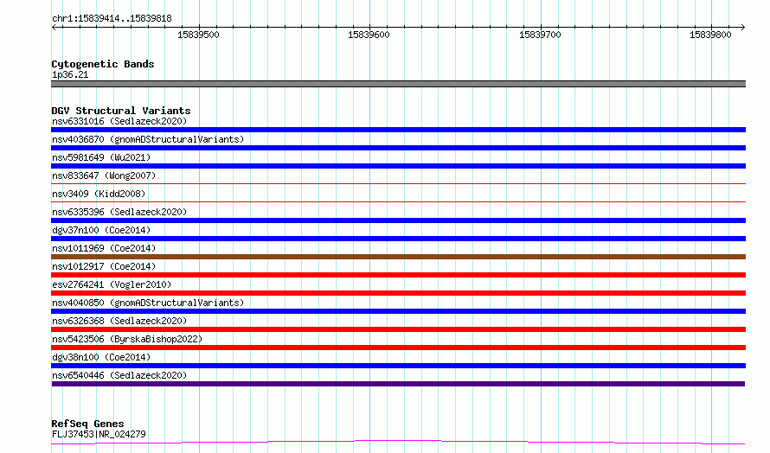
Task: Open nsv3409 (Kidd2008) label
Action: tap(99, 194)
